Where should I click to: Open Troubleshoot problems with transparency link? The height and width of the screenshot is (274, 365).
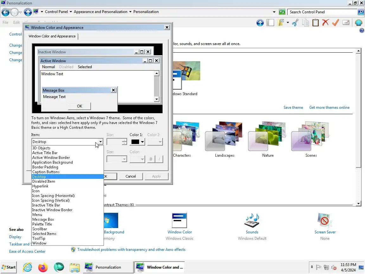131,250
